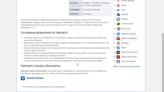
Task: Click the CCleaner icon
Action: [x=118, y=43]
